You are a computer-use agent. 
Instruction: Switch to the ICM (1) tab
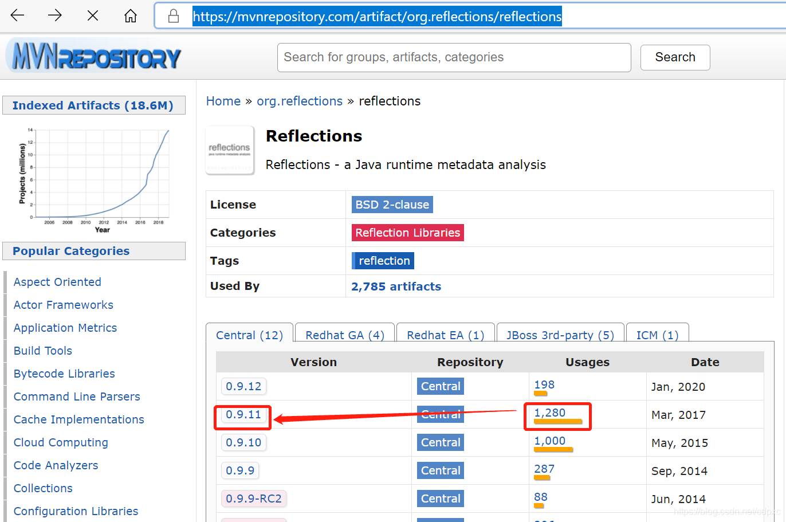(657, 335)
